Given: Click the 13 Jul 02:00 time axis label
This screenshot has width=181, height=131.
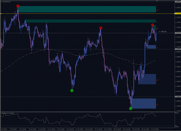Looking at the screenshot, I should coord(70,129).
